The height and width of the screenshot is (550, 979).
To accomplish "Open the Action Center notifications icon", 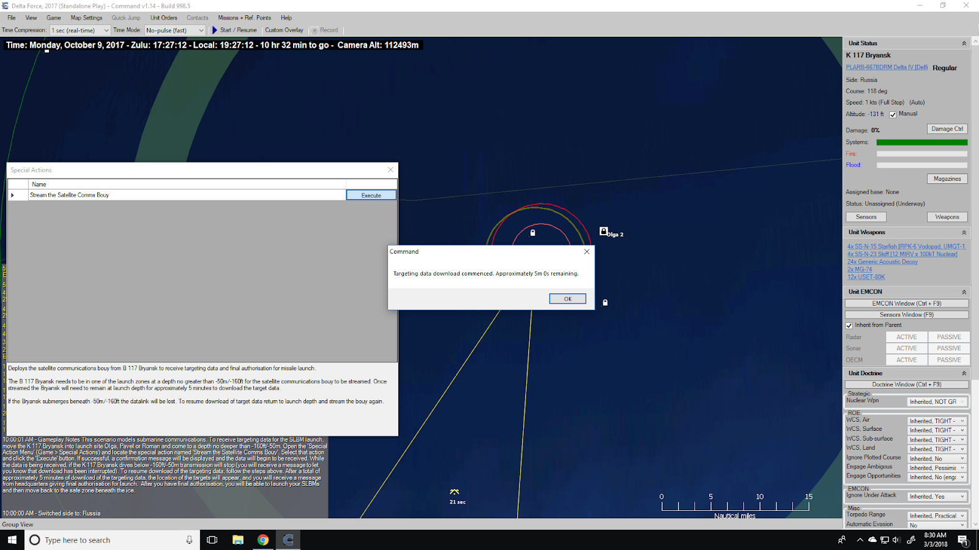I will (962, 540).
